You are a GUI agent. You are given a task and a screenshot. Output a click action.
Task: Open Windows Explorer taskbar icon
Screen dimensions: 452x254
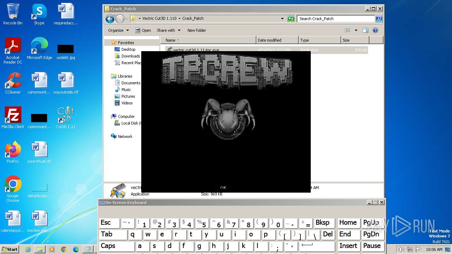(40, 249)
